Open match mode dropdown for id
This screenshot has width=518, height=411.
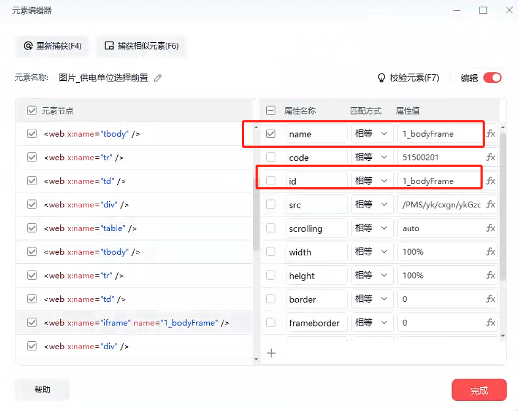(372, 181)
